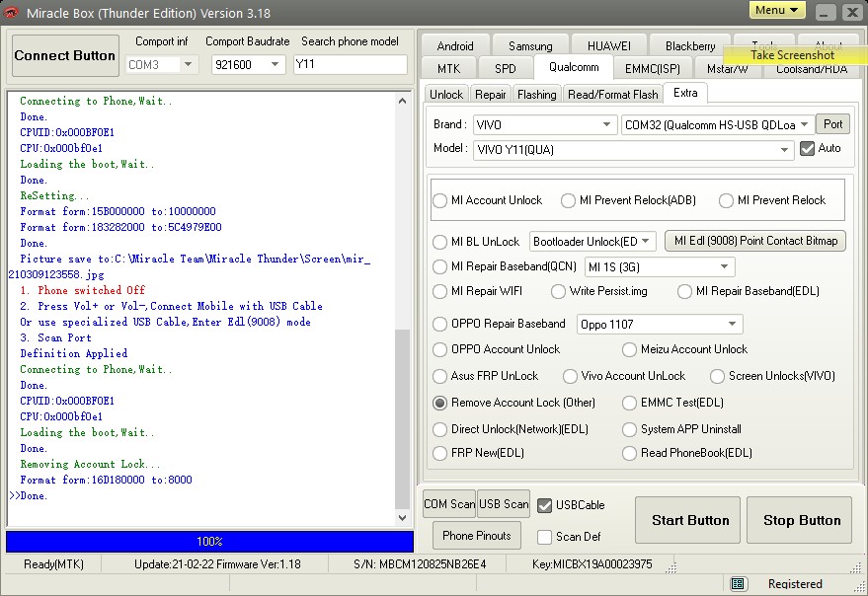Select MI BL UnLock radio button
Screen dimensions: 868x596
439,242
